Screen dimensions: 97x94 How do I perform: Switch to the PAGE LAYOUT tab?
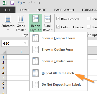[x=64, y=10]
